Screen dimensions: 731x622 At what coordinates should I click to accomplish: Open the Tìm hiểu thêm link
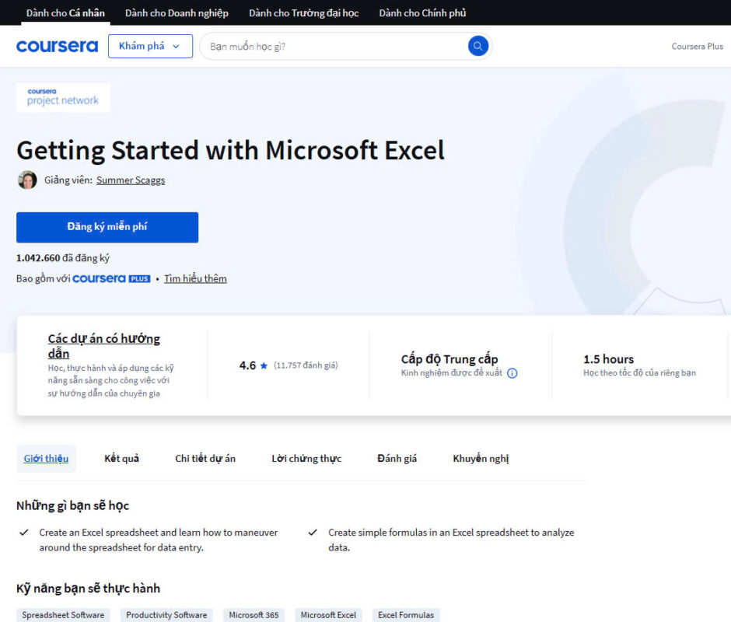195,279
